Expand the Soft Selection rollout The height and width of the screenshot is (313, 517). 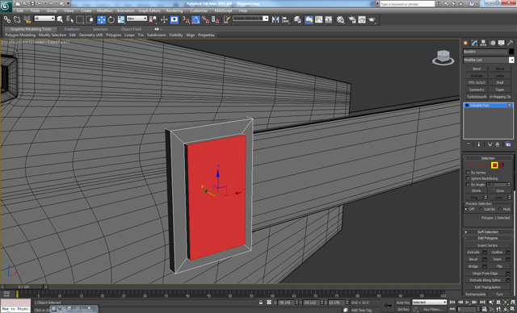pyautogui.click(x=488, y=232)
